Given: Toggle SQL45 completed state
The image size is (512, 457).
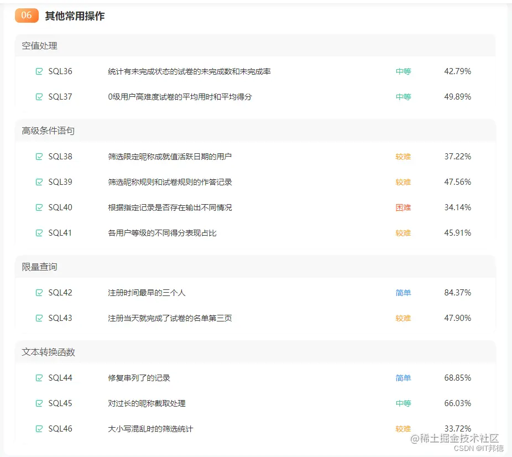Looking at the screenshot, I should (39, 403).
